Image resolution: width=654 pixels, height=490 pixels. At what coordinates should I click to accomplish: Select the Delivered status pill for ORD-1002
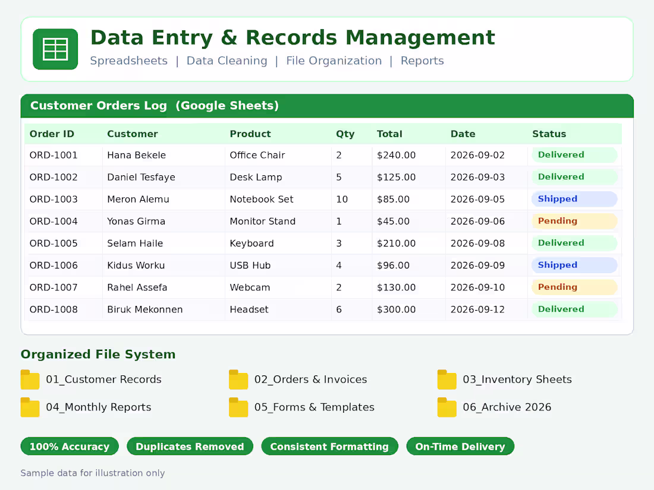click(574, 177)
